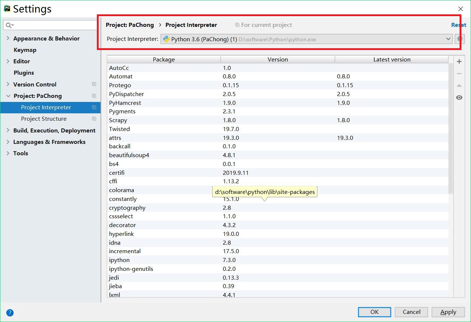The height and width of the screenshot is (322, 471).
Task: Expand the Appearance & Behavior section
Action: pos(8,38)
